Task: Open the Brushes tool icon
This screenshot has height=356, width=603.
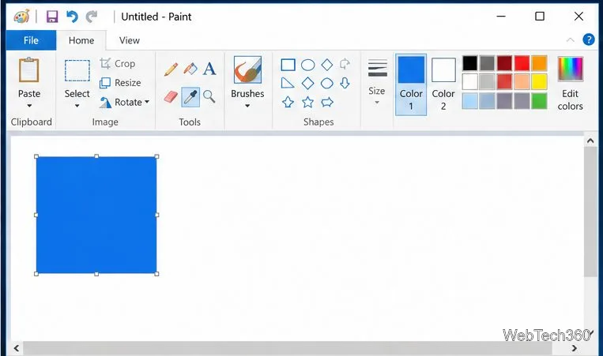Action: coord(247,70)
